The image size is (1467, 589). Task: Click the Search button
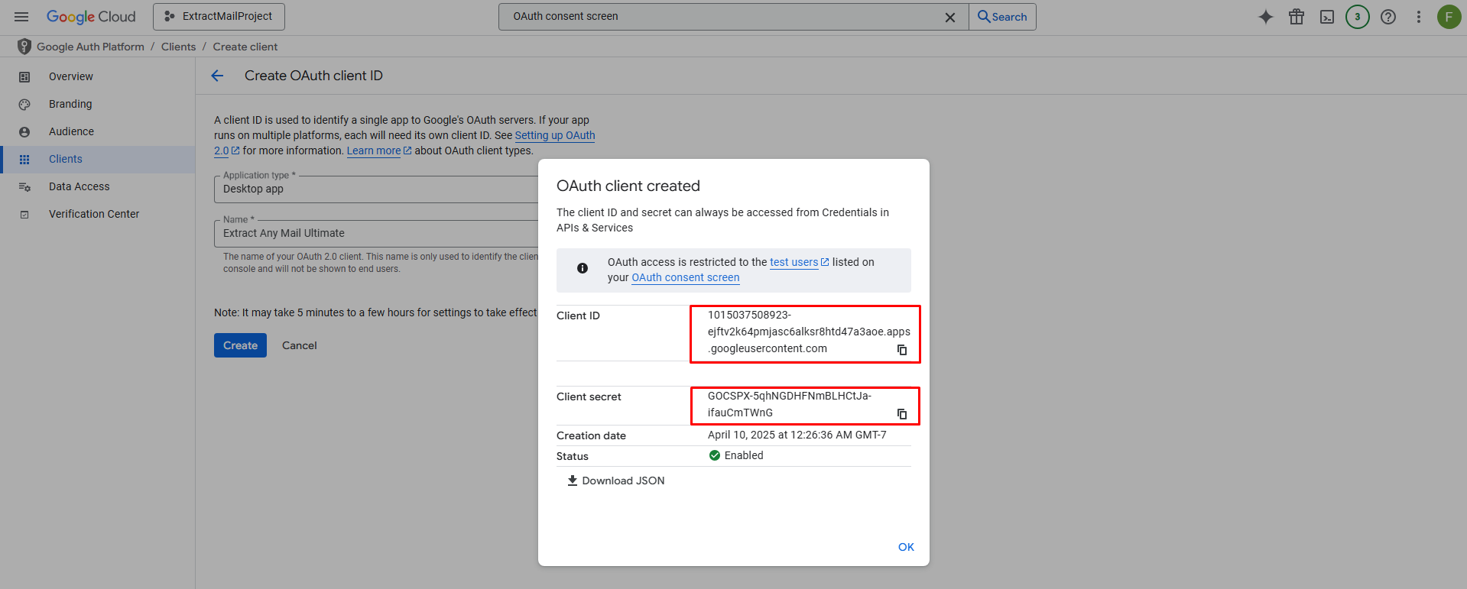click(1002, 17)
